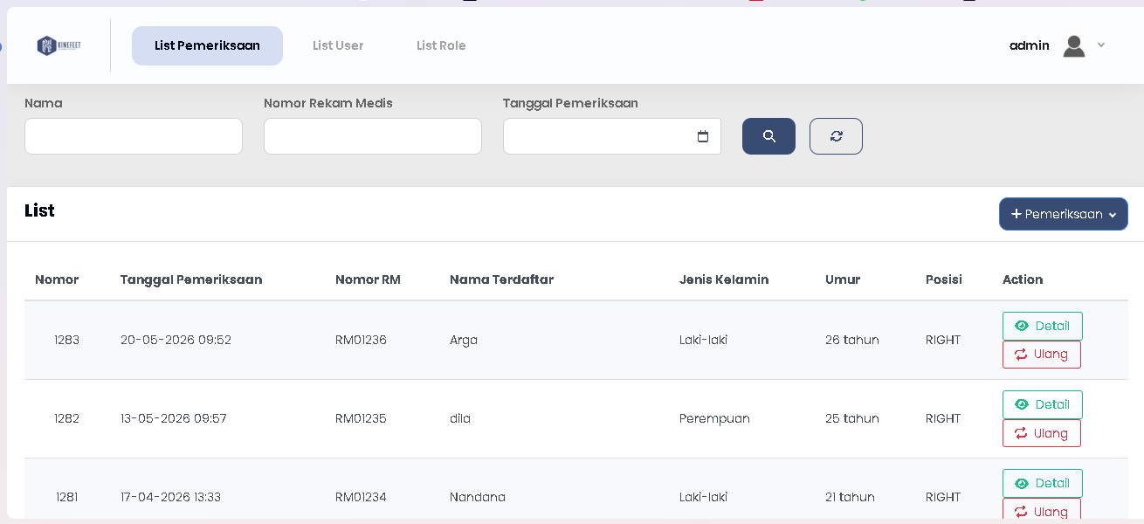Click Ulang for Nandana's record
1144x524 pixels.
pyautogui.click(x=1042, y=511)
